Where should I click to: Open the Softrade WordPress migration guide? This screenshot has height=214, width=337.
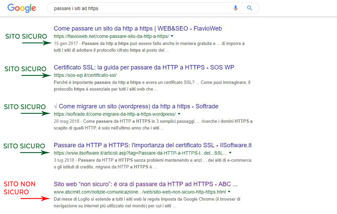pos(137,106)
